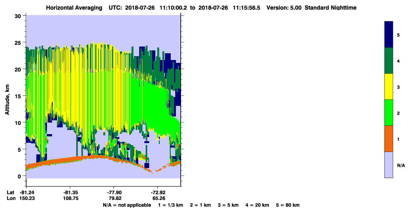Image resolution: width=418 pixels, height=214 pixels.
Task: Click the longitude value 150.23
Action: tap(28, 198)
